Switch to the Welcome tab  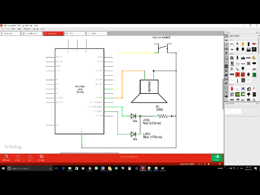10,33
